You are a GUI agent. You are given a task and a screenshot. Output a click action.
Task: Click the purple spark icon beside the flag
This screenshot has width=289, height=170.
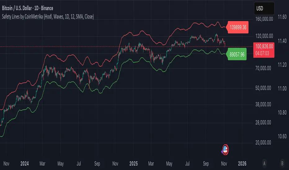point(221,151)
